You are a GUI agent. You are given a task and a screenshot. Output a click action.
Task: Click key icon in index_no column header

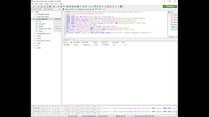(x=71, y=43)
